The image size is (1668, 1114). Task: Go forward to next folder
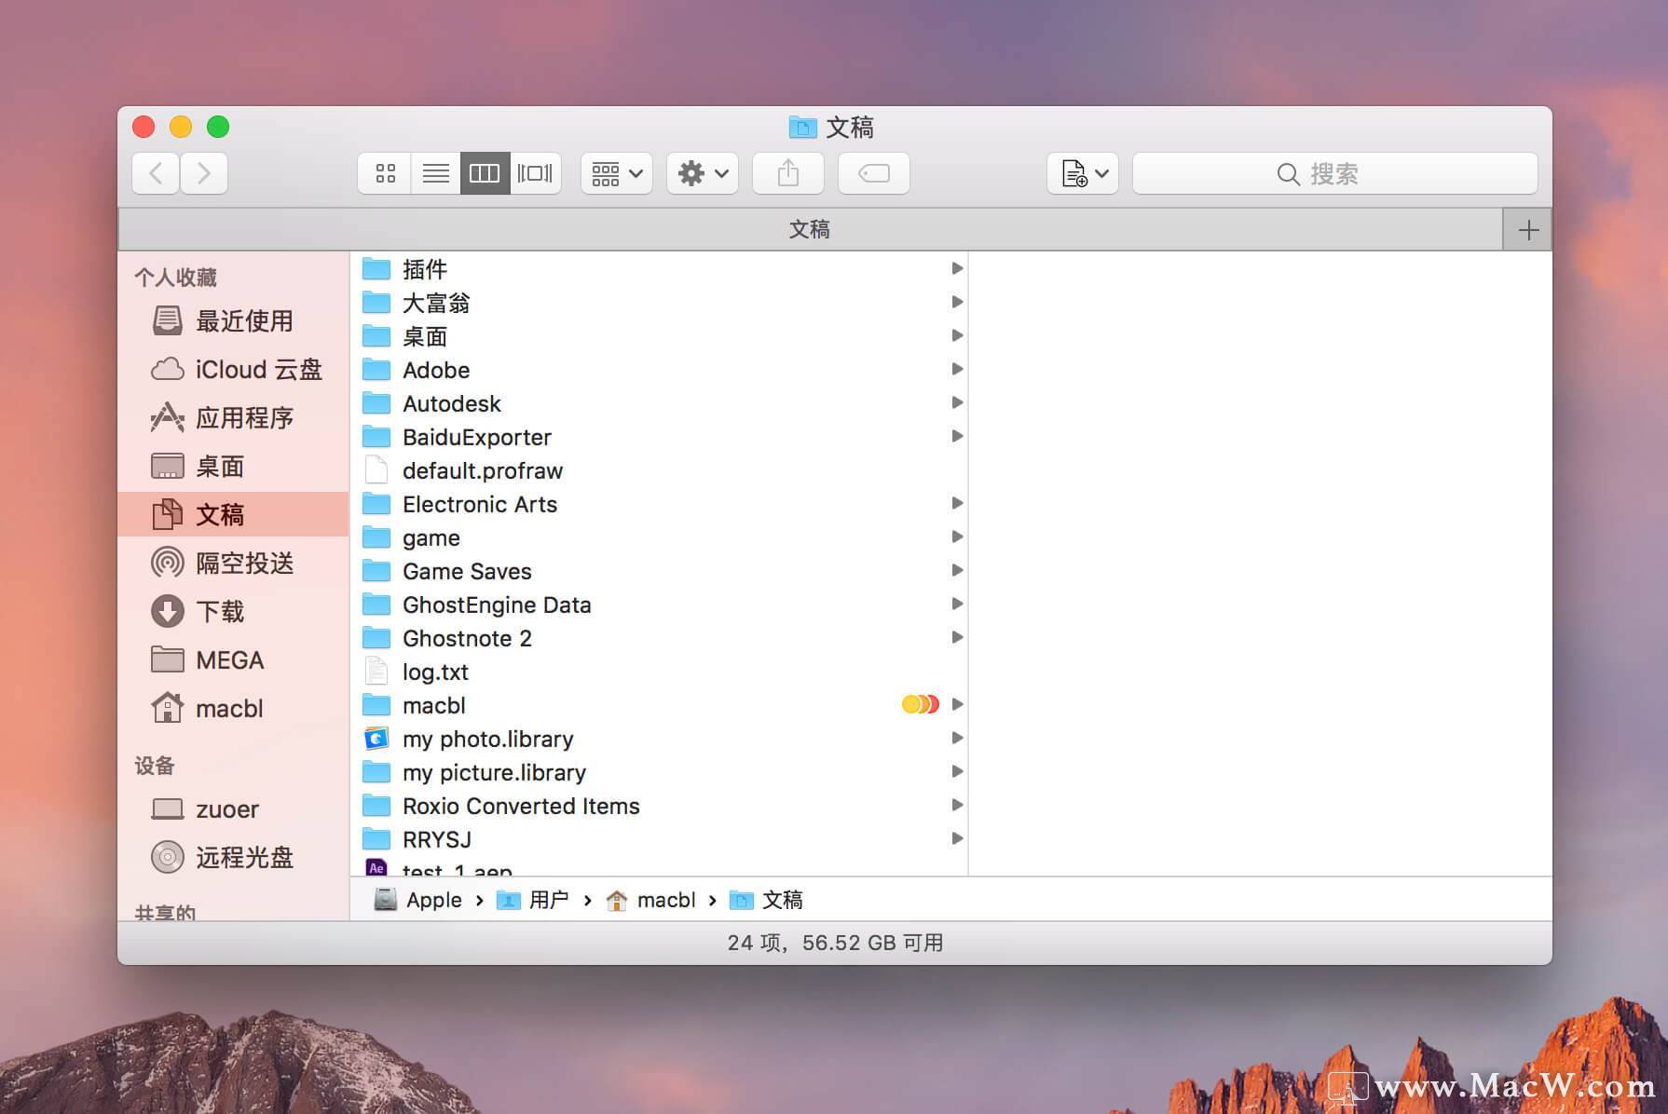click(x=204, y=173)
